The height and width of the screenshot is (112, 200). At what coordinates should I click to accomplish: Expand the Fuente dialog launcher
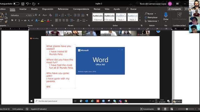pos(52,26)
